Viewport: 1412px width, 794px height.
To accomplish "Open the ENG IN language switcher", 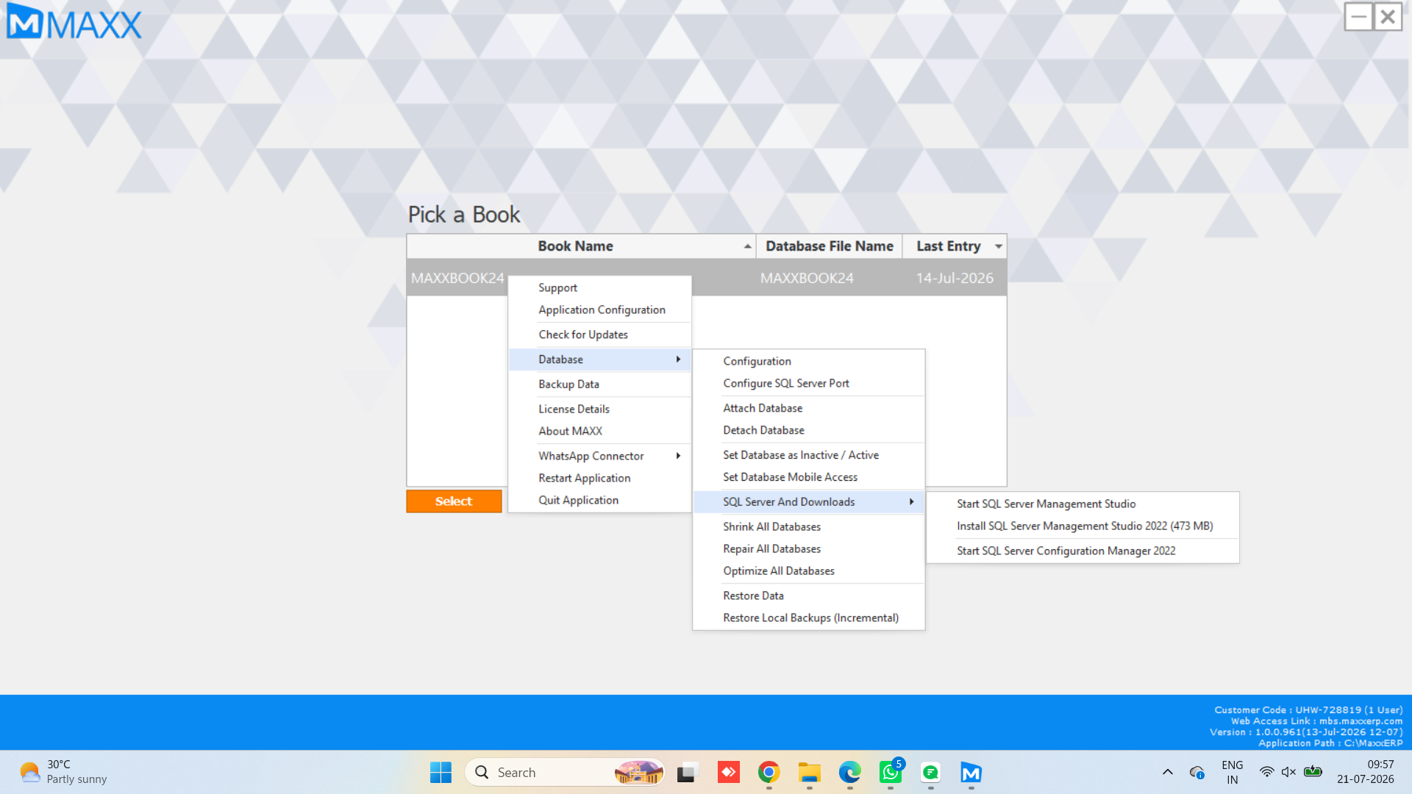I will 1233,772.
